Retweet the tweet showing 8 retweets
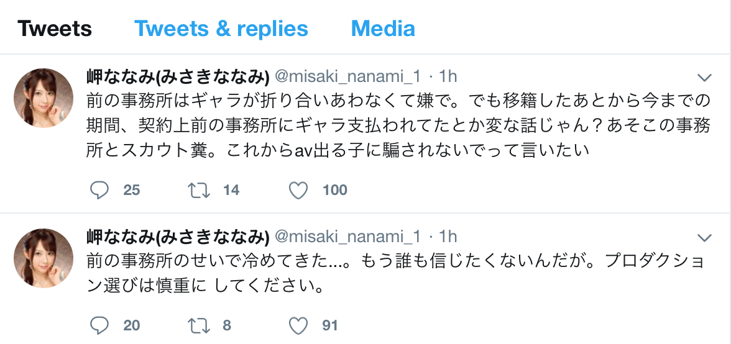 [x=198, y=325]
